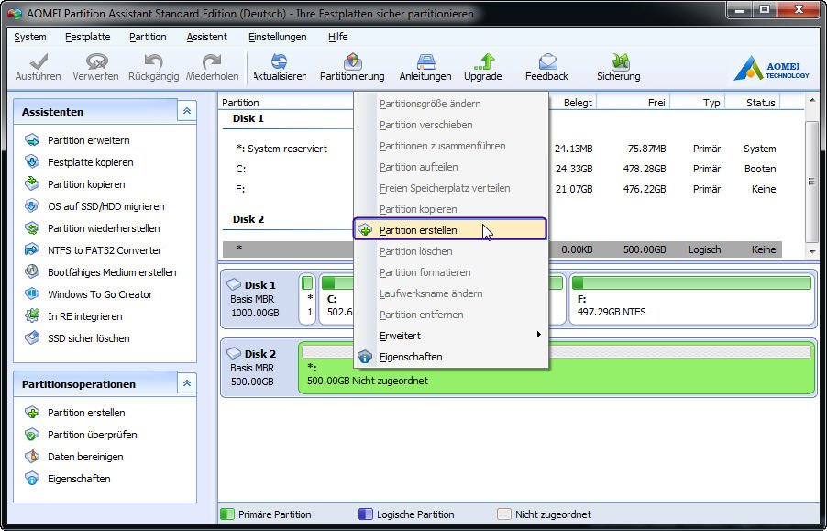Click the Partition überprüfen link
This screenshot has width=827, height=531.
(93, 435)
